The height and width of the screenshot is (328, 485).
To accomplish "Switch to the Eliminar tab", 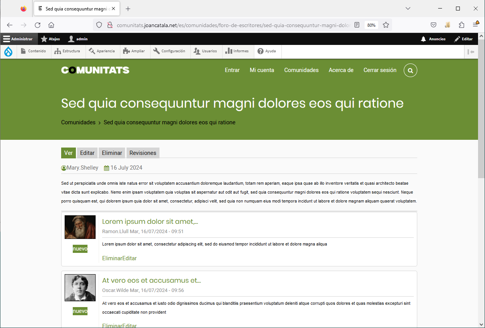I will point(112,153).
